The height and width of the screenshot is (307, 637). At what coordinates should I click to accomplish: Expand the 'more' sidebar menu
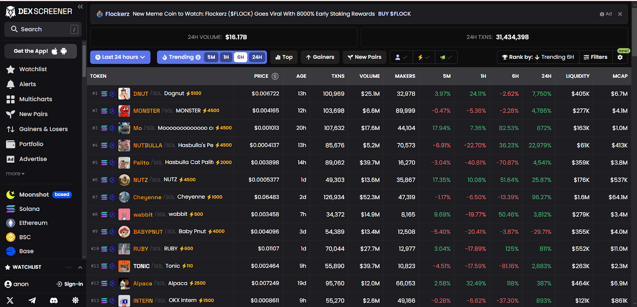(15, 174)
